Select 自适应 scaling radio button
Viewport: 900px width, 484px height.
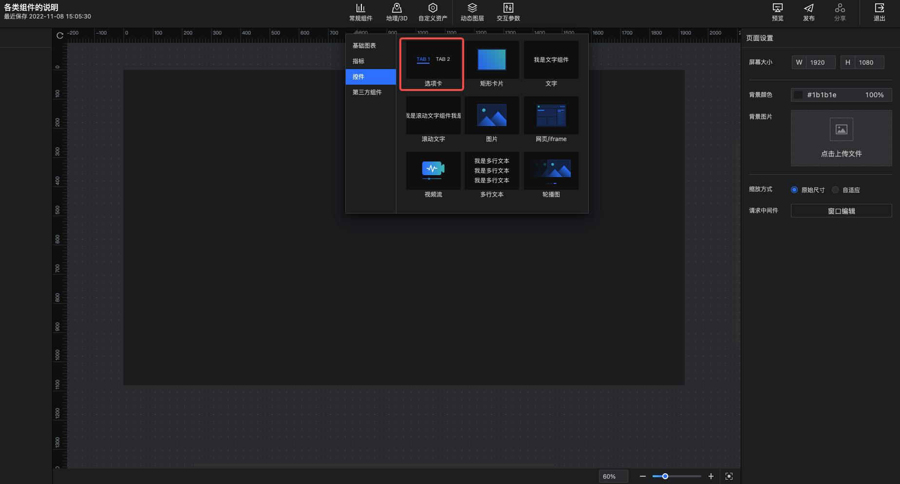pos(835,190)
